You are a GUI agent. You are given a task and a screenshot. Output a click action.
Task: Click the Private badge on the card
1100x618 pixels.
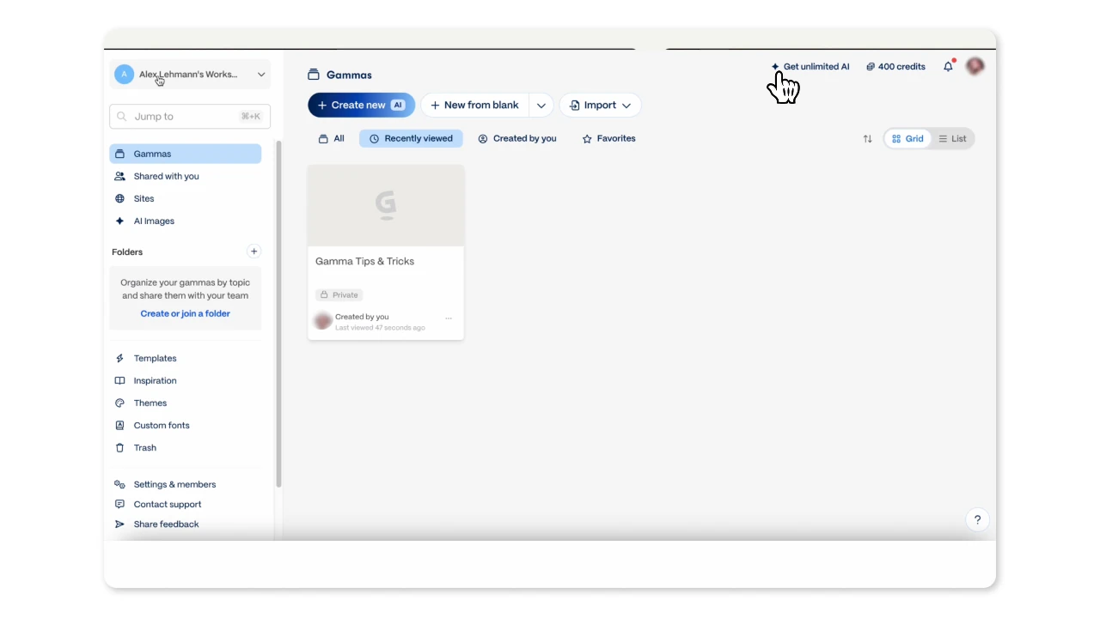[x=339, y=295]
